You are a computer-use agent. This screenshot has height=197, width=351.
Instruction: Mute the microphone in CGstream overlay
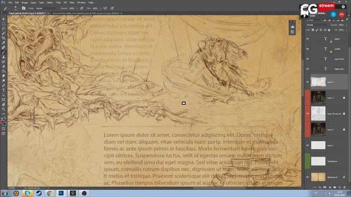tap(333, 15)
